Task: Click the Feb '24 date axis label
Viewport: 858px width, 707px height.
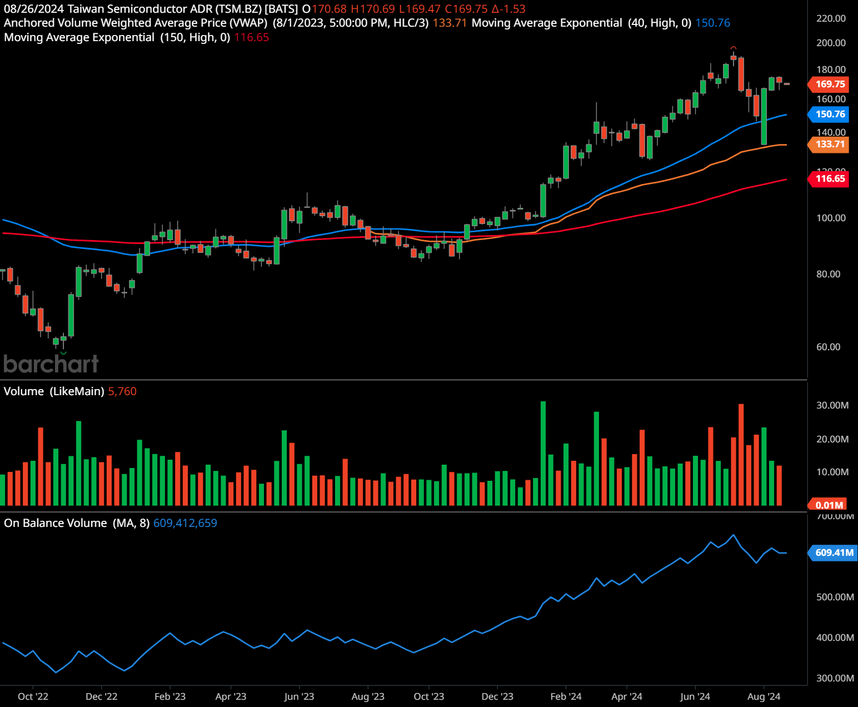Action: (x=566, y=696)
